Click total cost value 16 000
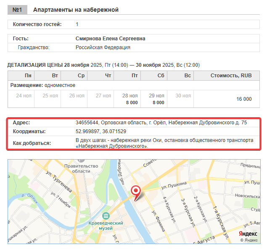This screenshot has width=267, height=252. 244,99
